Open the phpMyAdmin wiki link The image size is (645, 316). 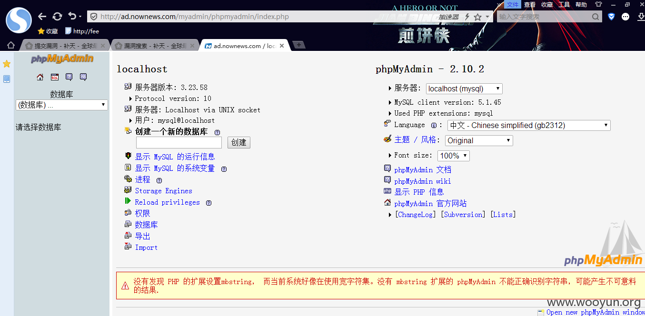423,181
